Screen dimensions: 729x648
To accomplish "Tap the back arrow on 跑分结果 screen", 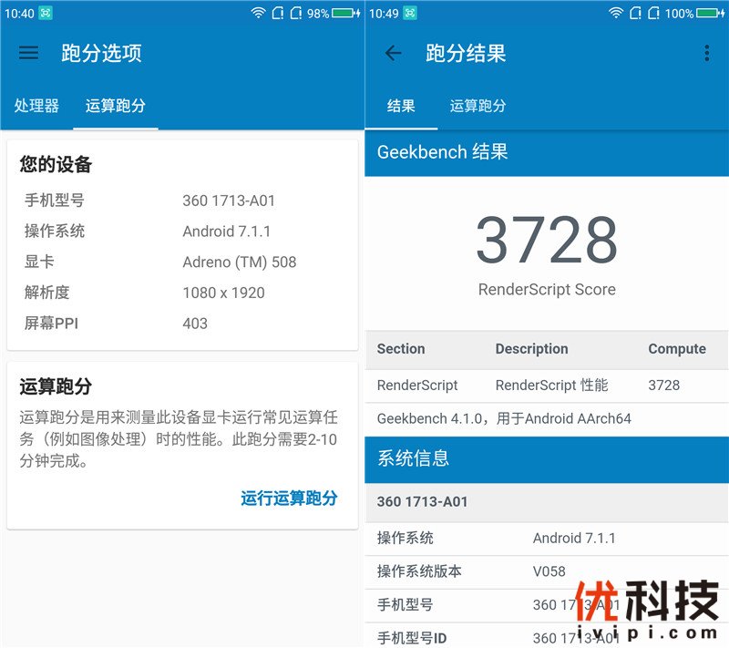I will (393, 53).
